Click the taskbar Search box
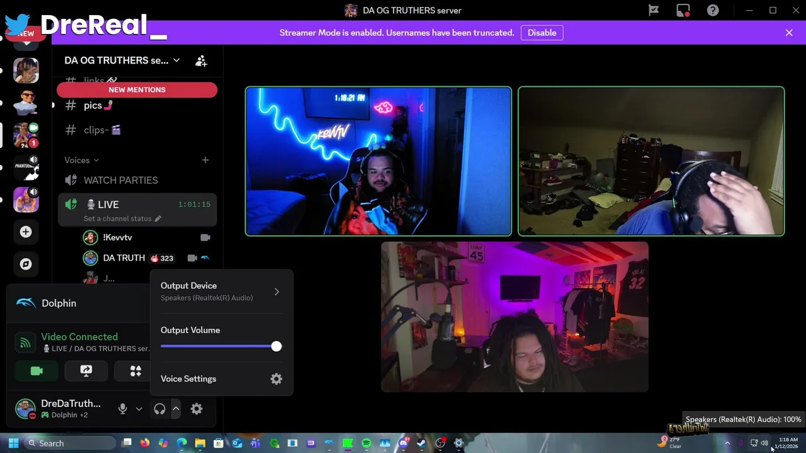Viewport: 806px width, 453px height. pyautogui.click(x=71, y=443)
